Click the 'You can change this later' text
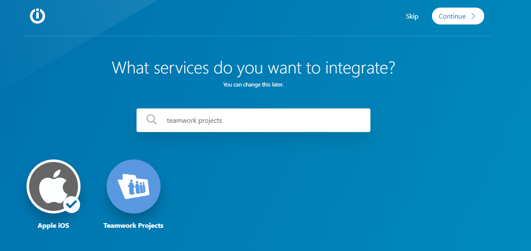Screen dimensions: 531x251 coord(253,84)
